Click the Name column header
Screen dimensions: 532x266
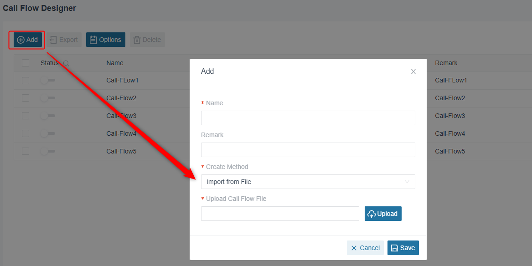(x=115, y=63)
